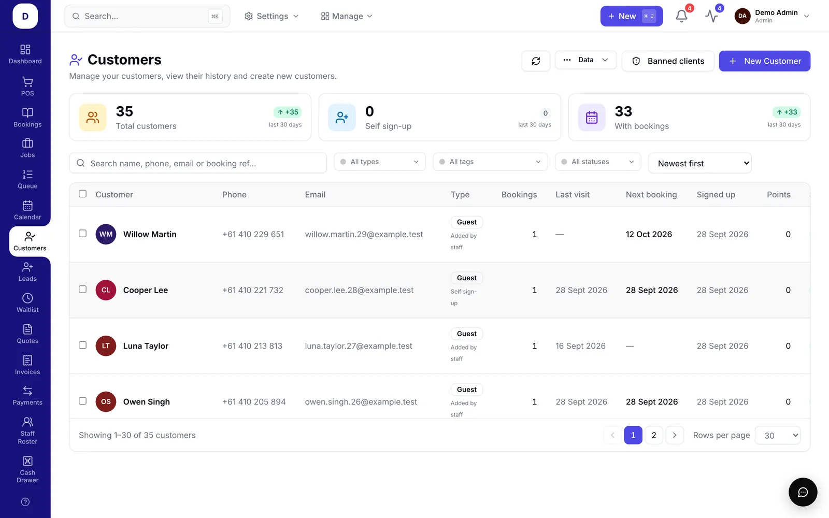This screenshot has width=829, height=518.
Task: Open the Settings menu
Action: click(272, 16)
